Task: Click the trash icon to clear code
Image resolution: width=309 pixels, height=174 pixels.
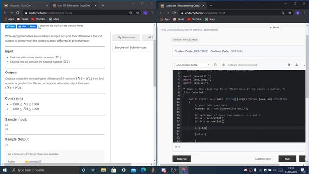Action: click(223, 65)
